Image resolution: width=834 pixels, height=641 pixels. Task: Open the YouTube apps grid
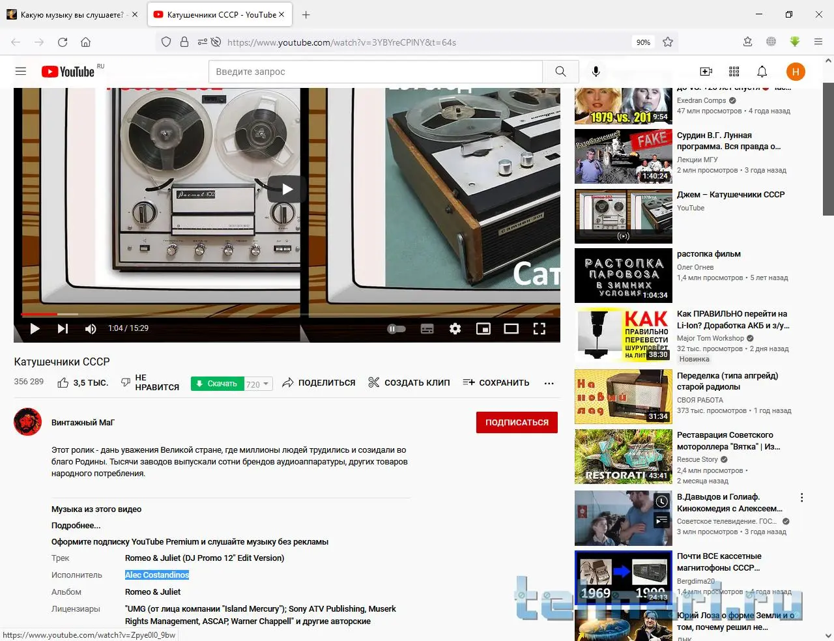[734, 72]
